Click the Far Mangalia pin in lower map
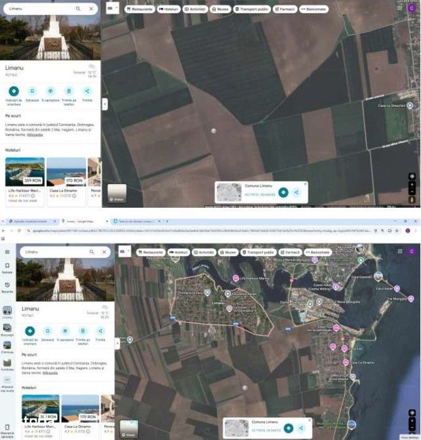Screen dimensions: 421x440 click(x=411, y=298)
